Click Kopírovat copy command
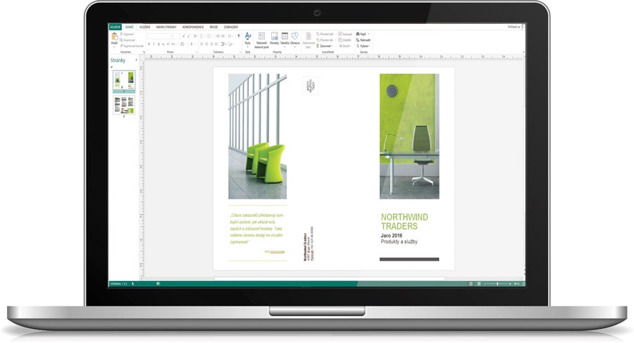This screenshot has height=343, width=634. point(128,40)
